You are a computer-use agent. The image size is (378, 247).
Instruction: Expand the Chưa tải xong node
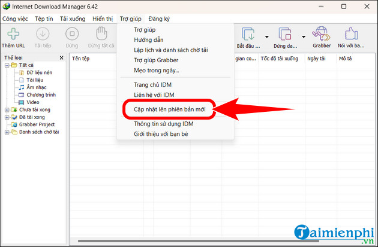[7, 110]
